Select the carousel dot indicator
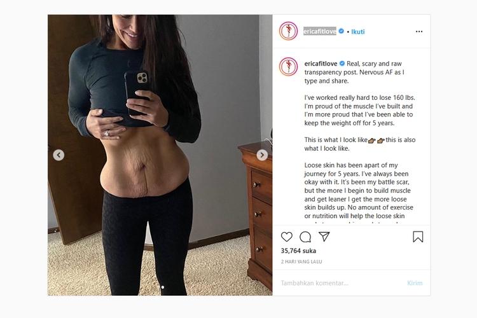The width and height of the screenshot is (477, 318). [x=163, y=287]
